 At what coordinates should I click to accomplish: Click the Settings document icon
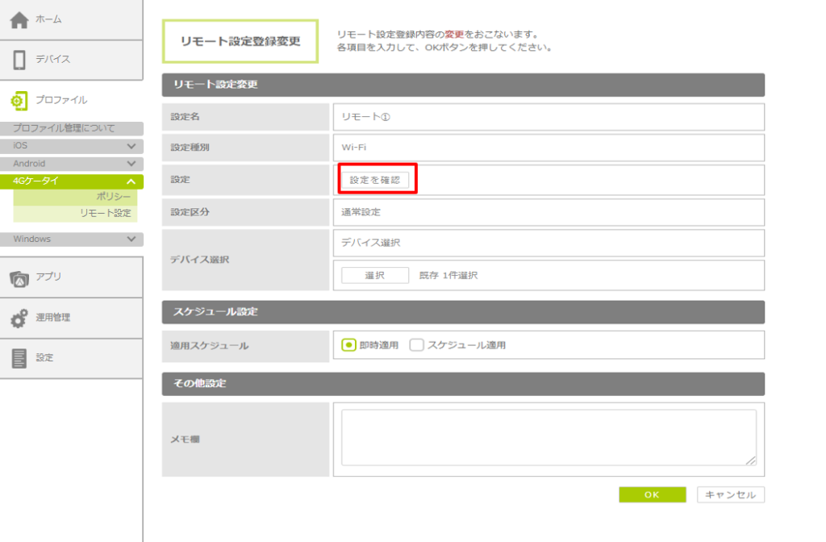[19, 358]
